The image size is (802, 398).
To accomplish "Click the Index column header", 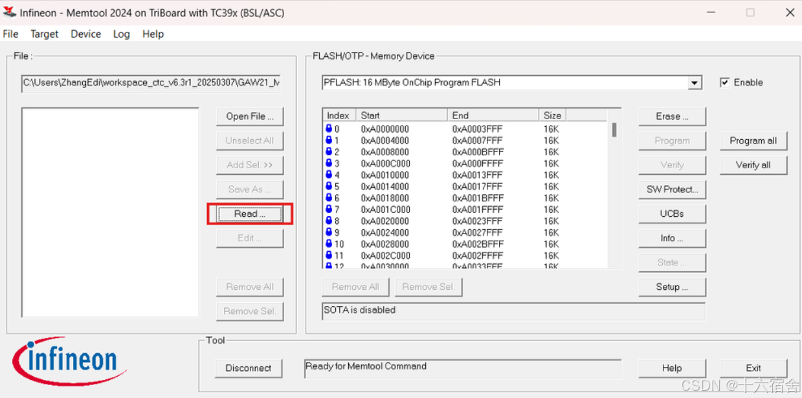I will pyautogui.click(x=339, y=115).
